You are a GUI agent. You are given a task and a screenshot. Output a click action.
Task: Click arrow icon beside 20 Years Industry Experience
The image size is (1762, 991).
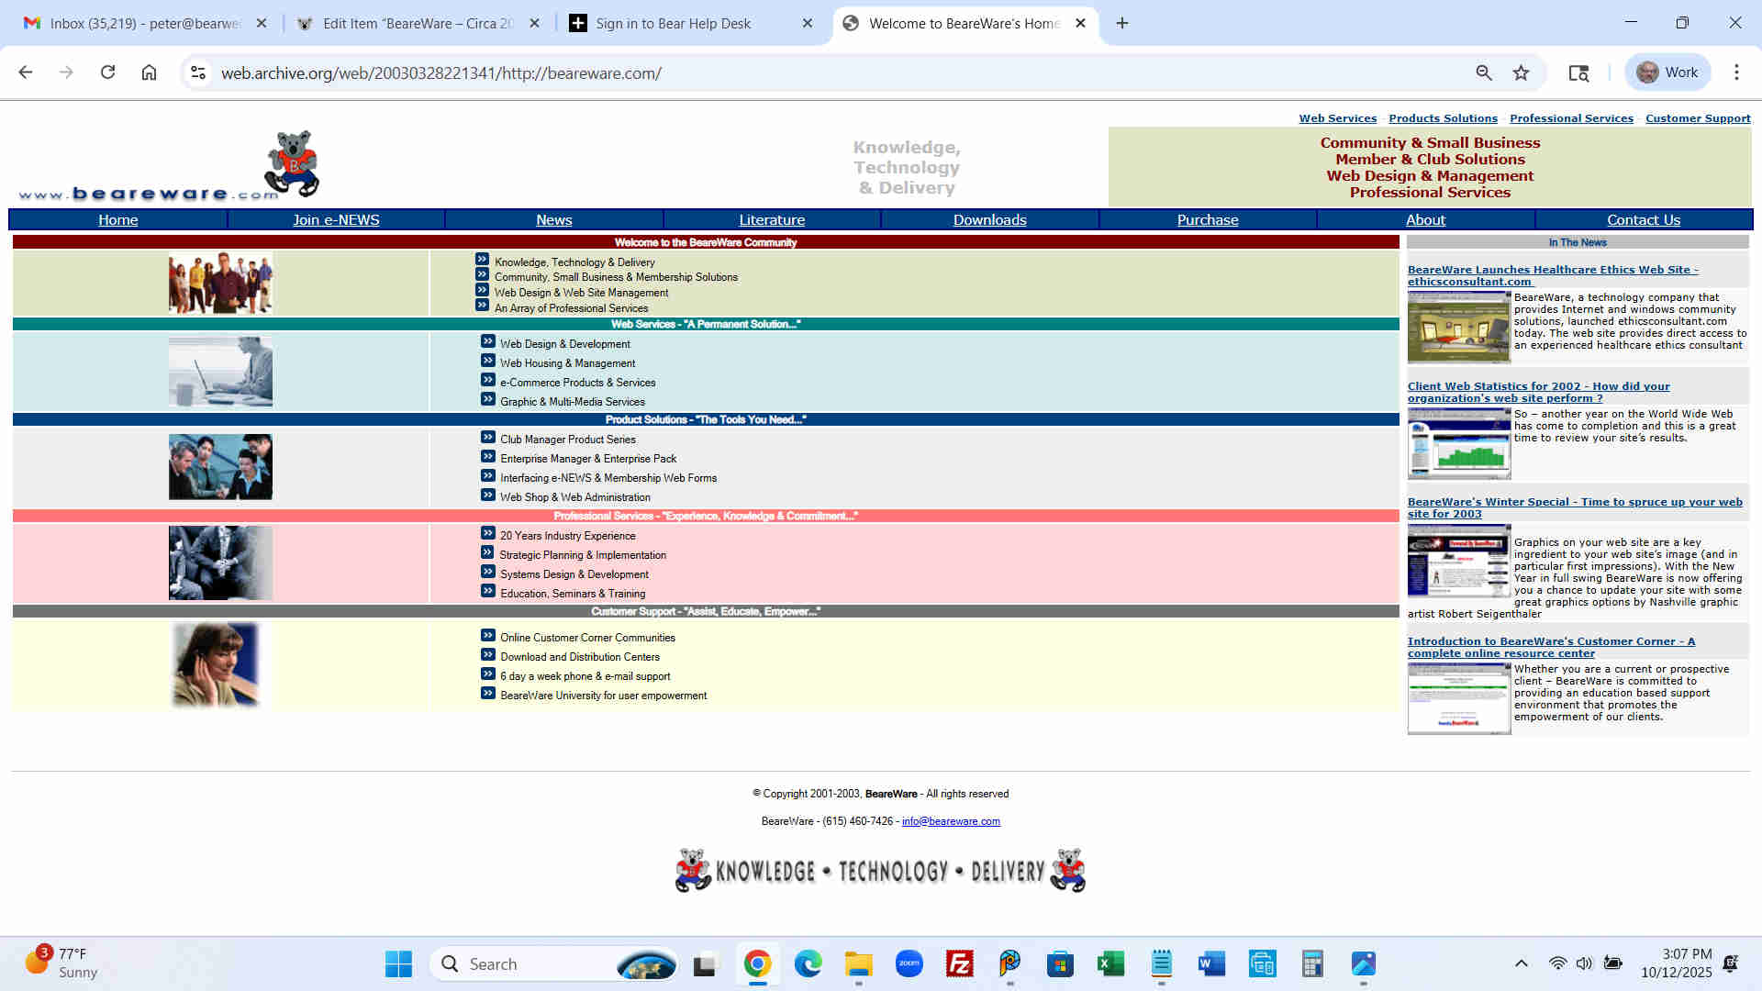point(487,533)
